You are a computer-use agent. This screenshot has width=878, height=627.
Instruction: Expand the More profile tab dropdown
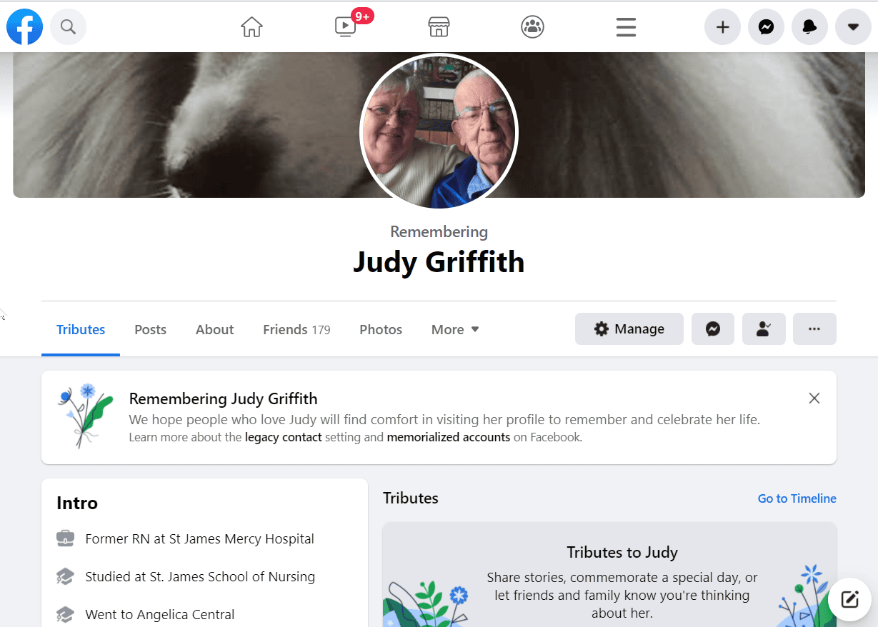coord(455,329)
